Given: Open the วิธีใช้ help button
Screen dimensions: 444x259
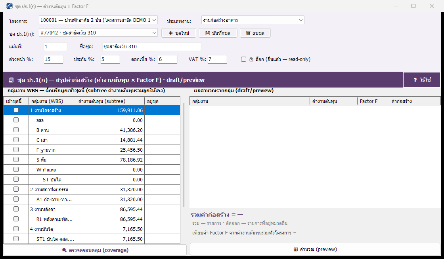Looking at the screenshot, I should pyautogui.click(x=422, y=80).
